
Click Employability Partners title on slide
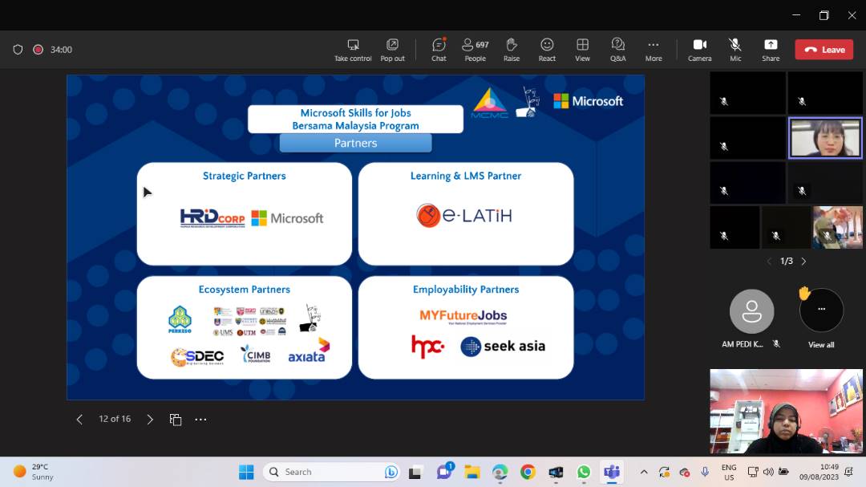[x=466, y=290]
